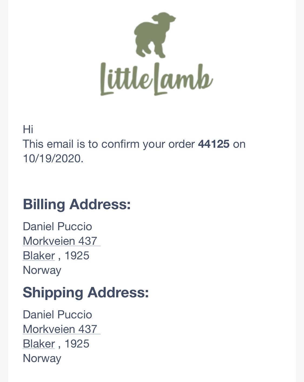The height and width of the screenshot is (382, 304).
Task: Click the Hi greeting text
Action: tap(28, 129)
